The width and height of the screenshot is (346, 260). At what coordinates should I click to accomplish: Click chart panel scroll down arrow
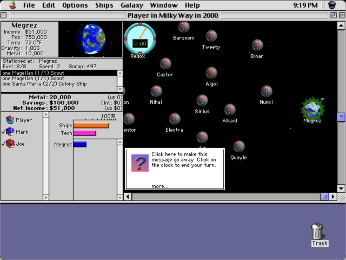(x=120, y=197)
